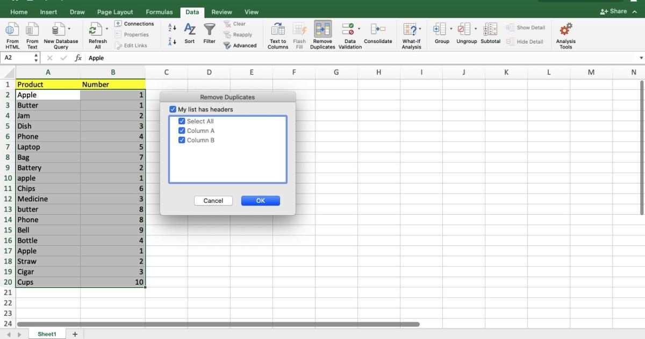Select the Sheet1 tab

47,334
